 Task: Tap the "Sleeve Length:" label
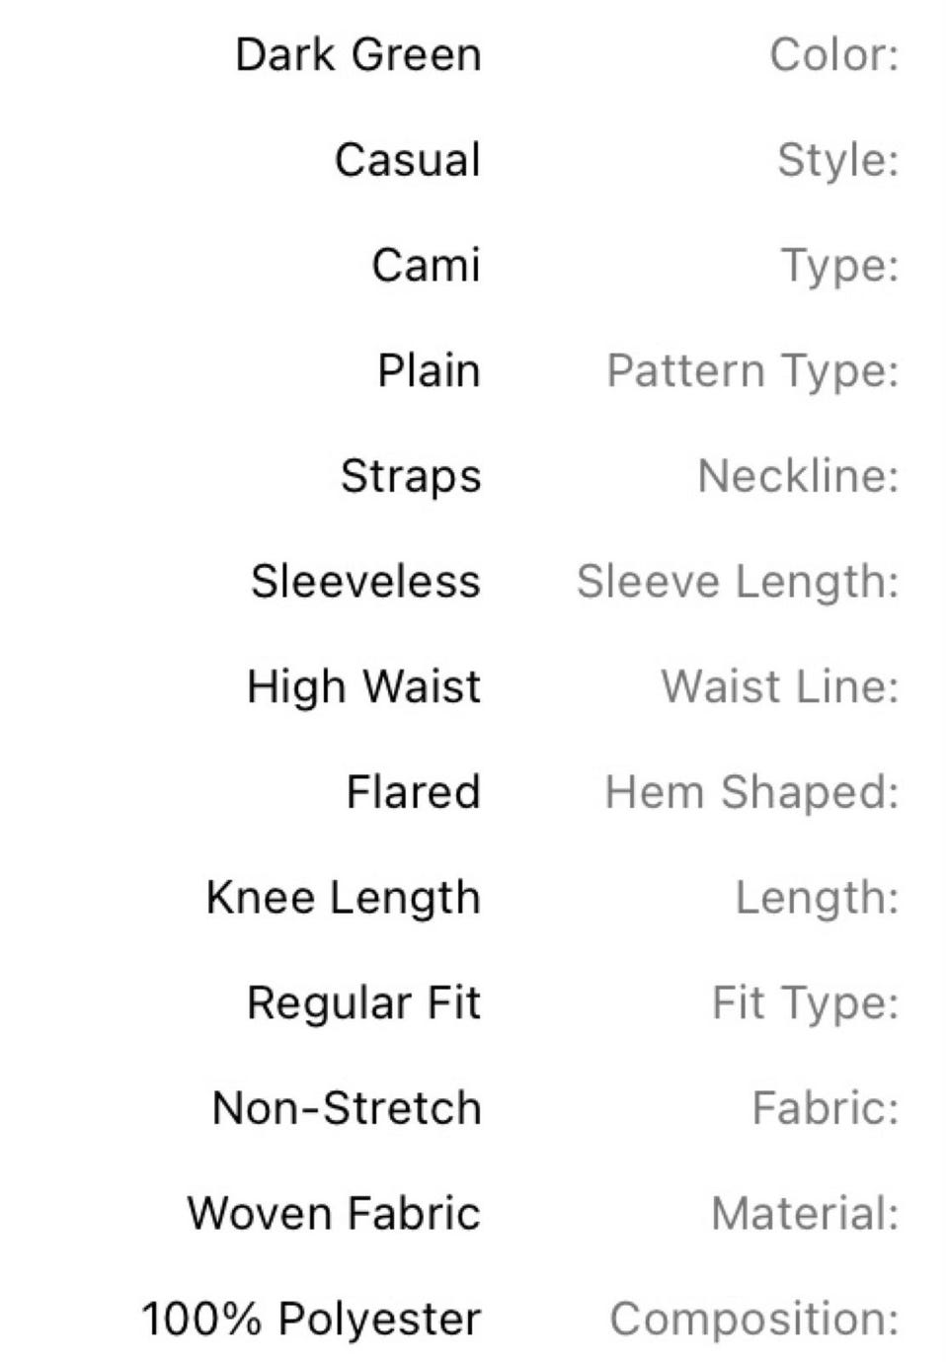click(x=738, y=581)
